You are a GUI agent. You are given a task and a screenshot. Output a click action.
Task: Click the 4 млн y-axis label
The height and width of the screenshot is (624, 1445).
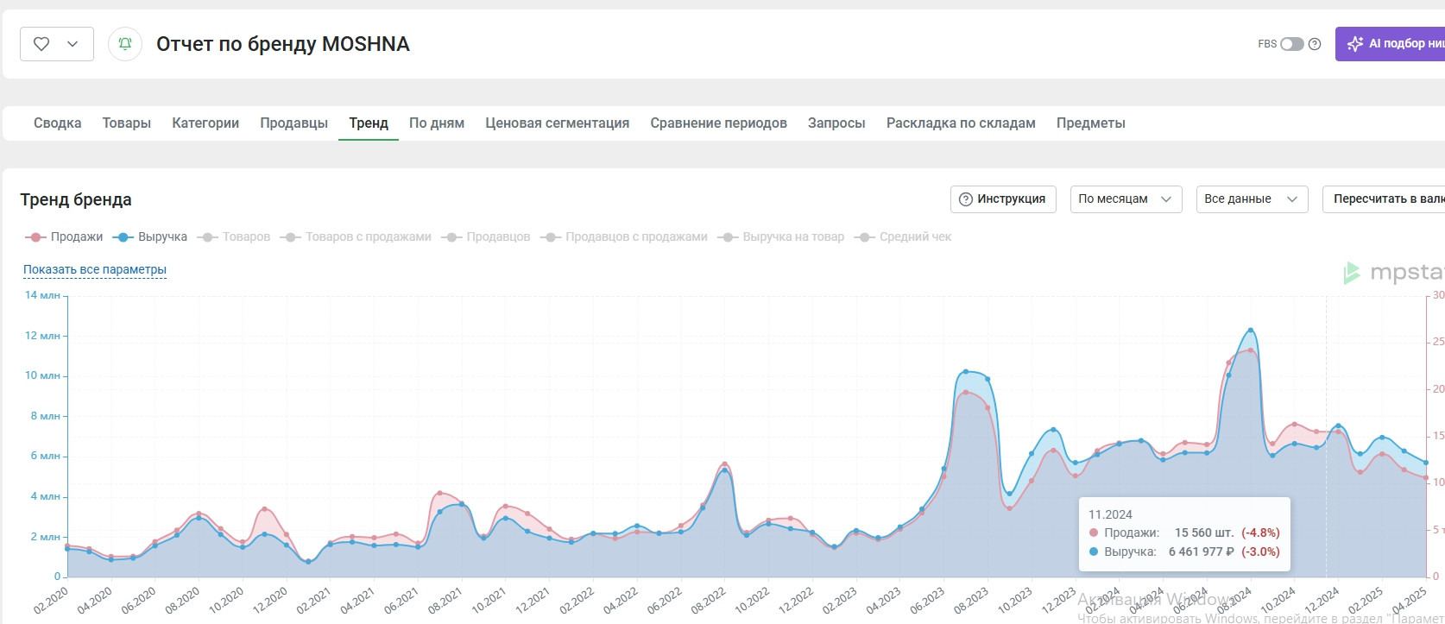[x=46, y=496]
